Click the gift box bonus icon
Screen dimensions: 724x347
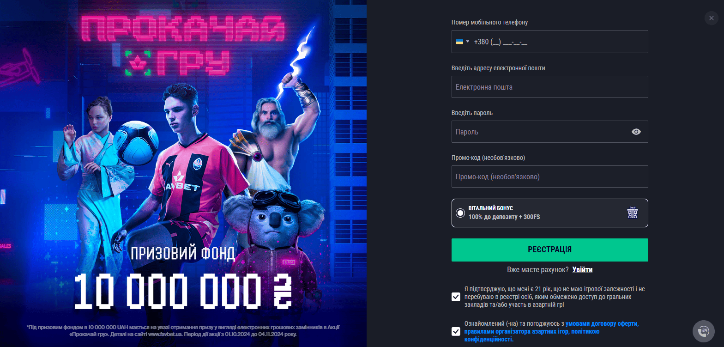(x=633, y=213)
